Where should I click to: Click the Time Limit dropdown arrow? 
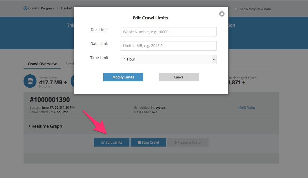[214, 59]
